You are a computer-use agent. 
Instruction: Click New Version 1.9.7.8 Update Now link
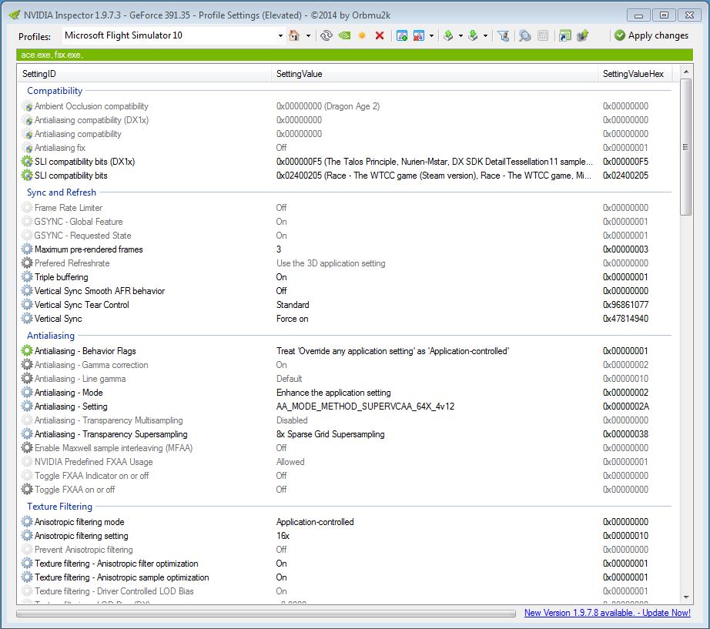[x=608, y=613]
